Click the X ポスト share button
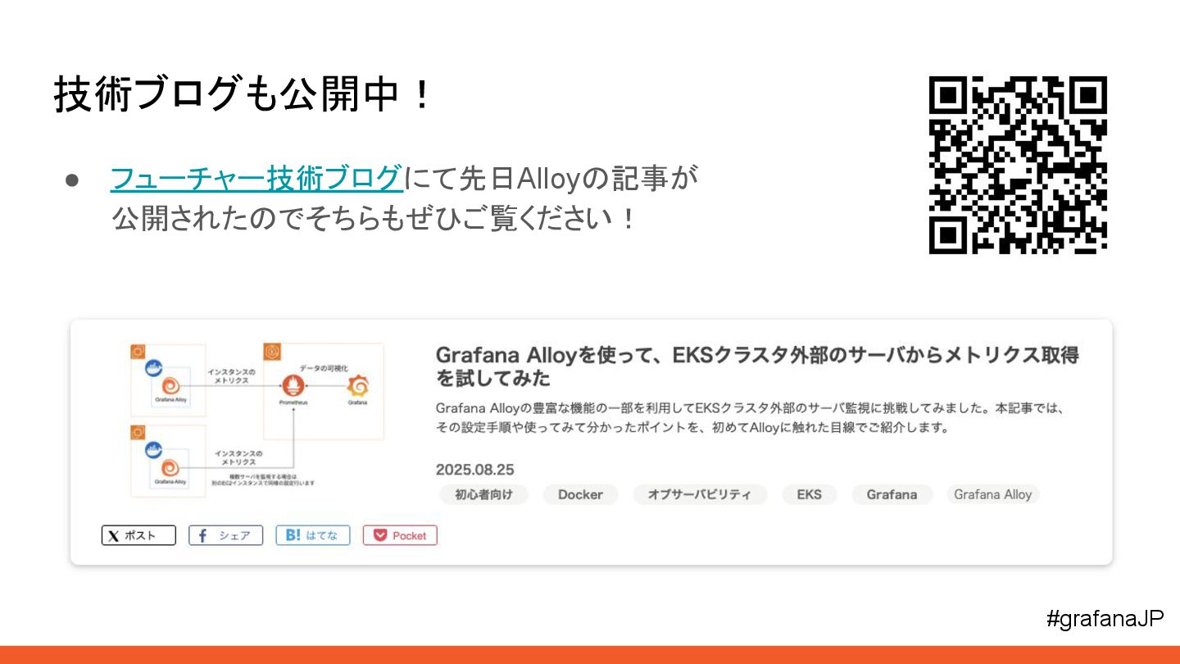Viewport: 1180px width, 664px height. pyautogui.click(x=138, y=535)
